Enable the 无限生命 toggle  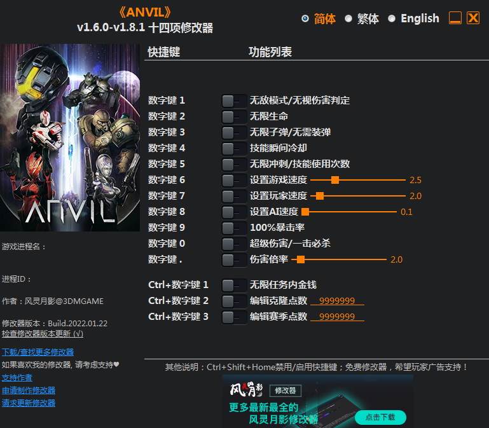point(234,116)
